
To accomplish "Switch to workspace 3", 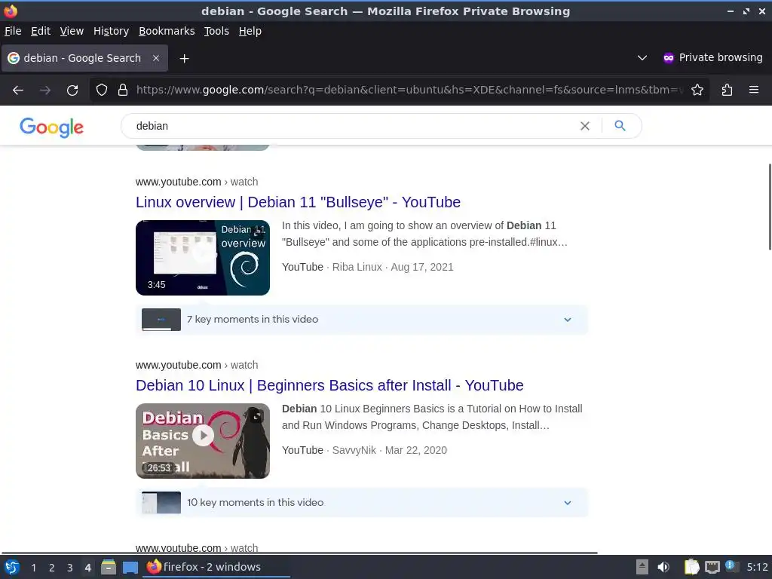I will point(70,568).
